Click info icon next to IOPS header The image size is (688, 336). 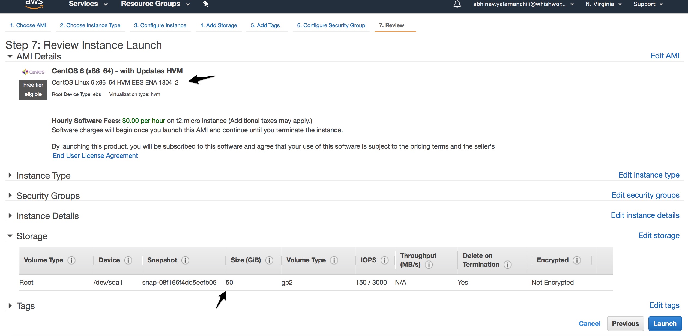385,260
